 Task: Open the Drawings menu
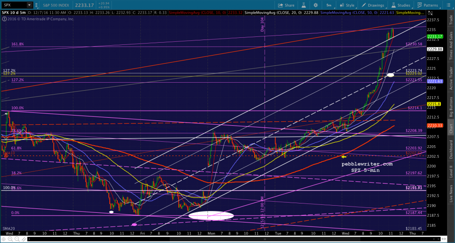tap(373, 5)
